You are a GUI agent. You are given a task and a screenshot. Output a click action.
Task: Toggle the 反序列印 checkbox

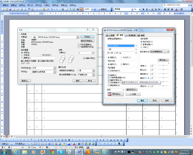click(x=109, y=71)
